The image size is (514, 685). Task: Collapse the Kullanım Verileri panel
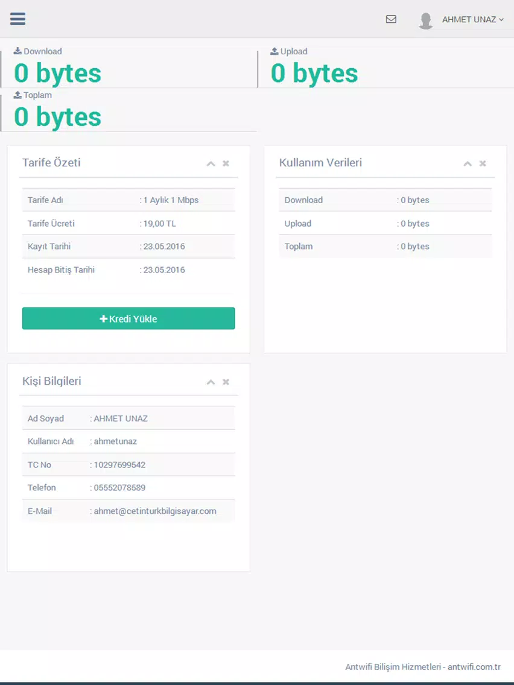coord(468,163)
